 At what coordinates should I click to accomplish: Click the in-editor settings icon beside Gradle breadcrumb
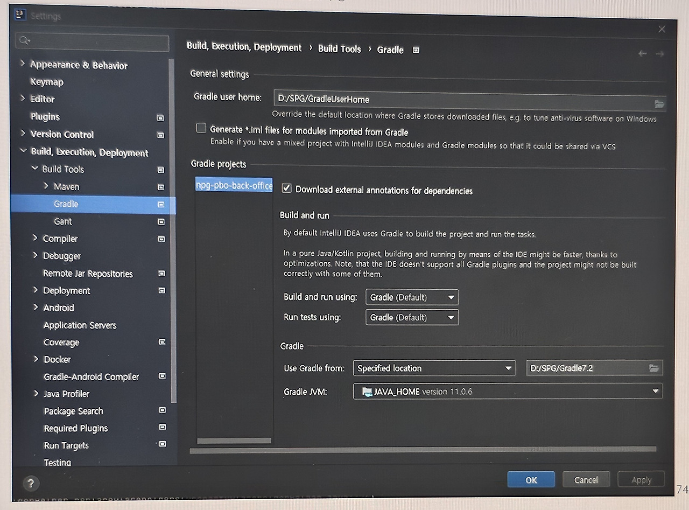[416, 49]
